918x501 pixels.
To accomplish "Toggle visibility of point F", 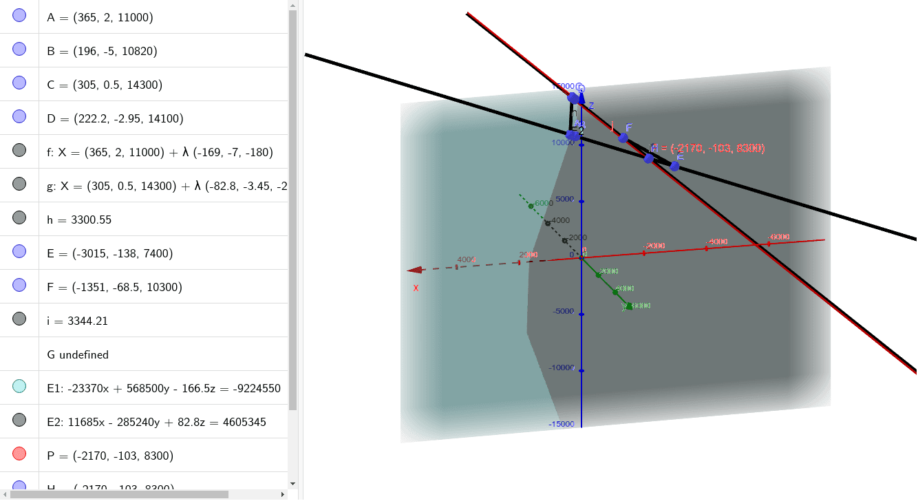I will (x=19, y=286).
